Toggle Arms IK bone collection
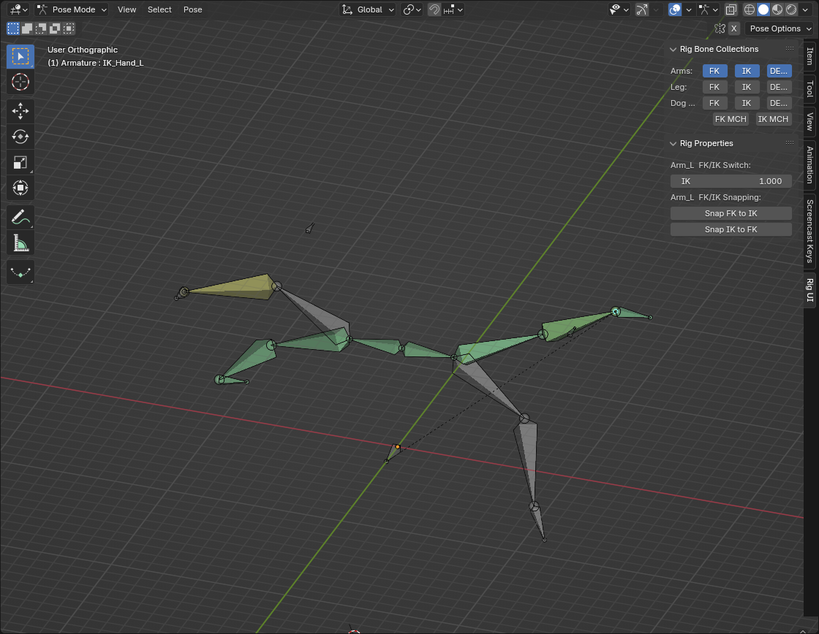819x634 pixels. coord(747,71)
